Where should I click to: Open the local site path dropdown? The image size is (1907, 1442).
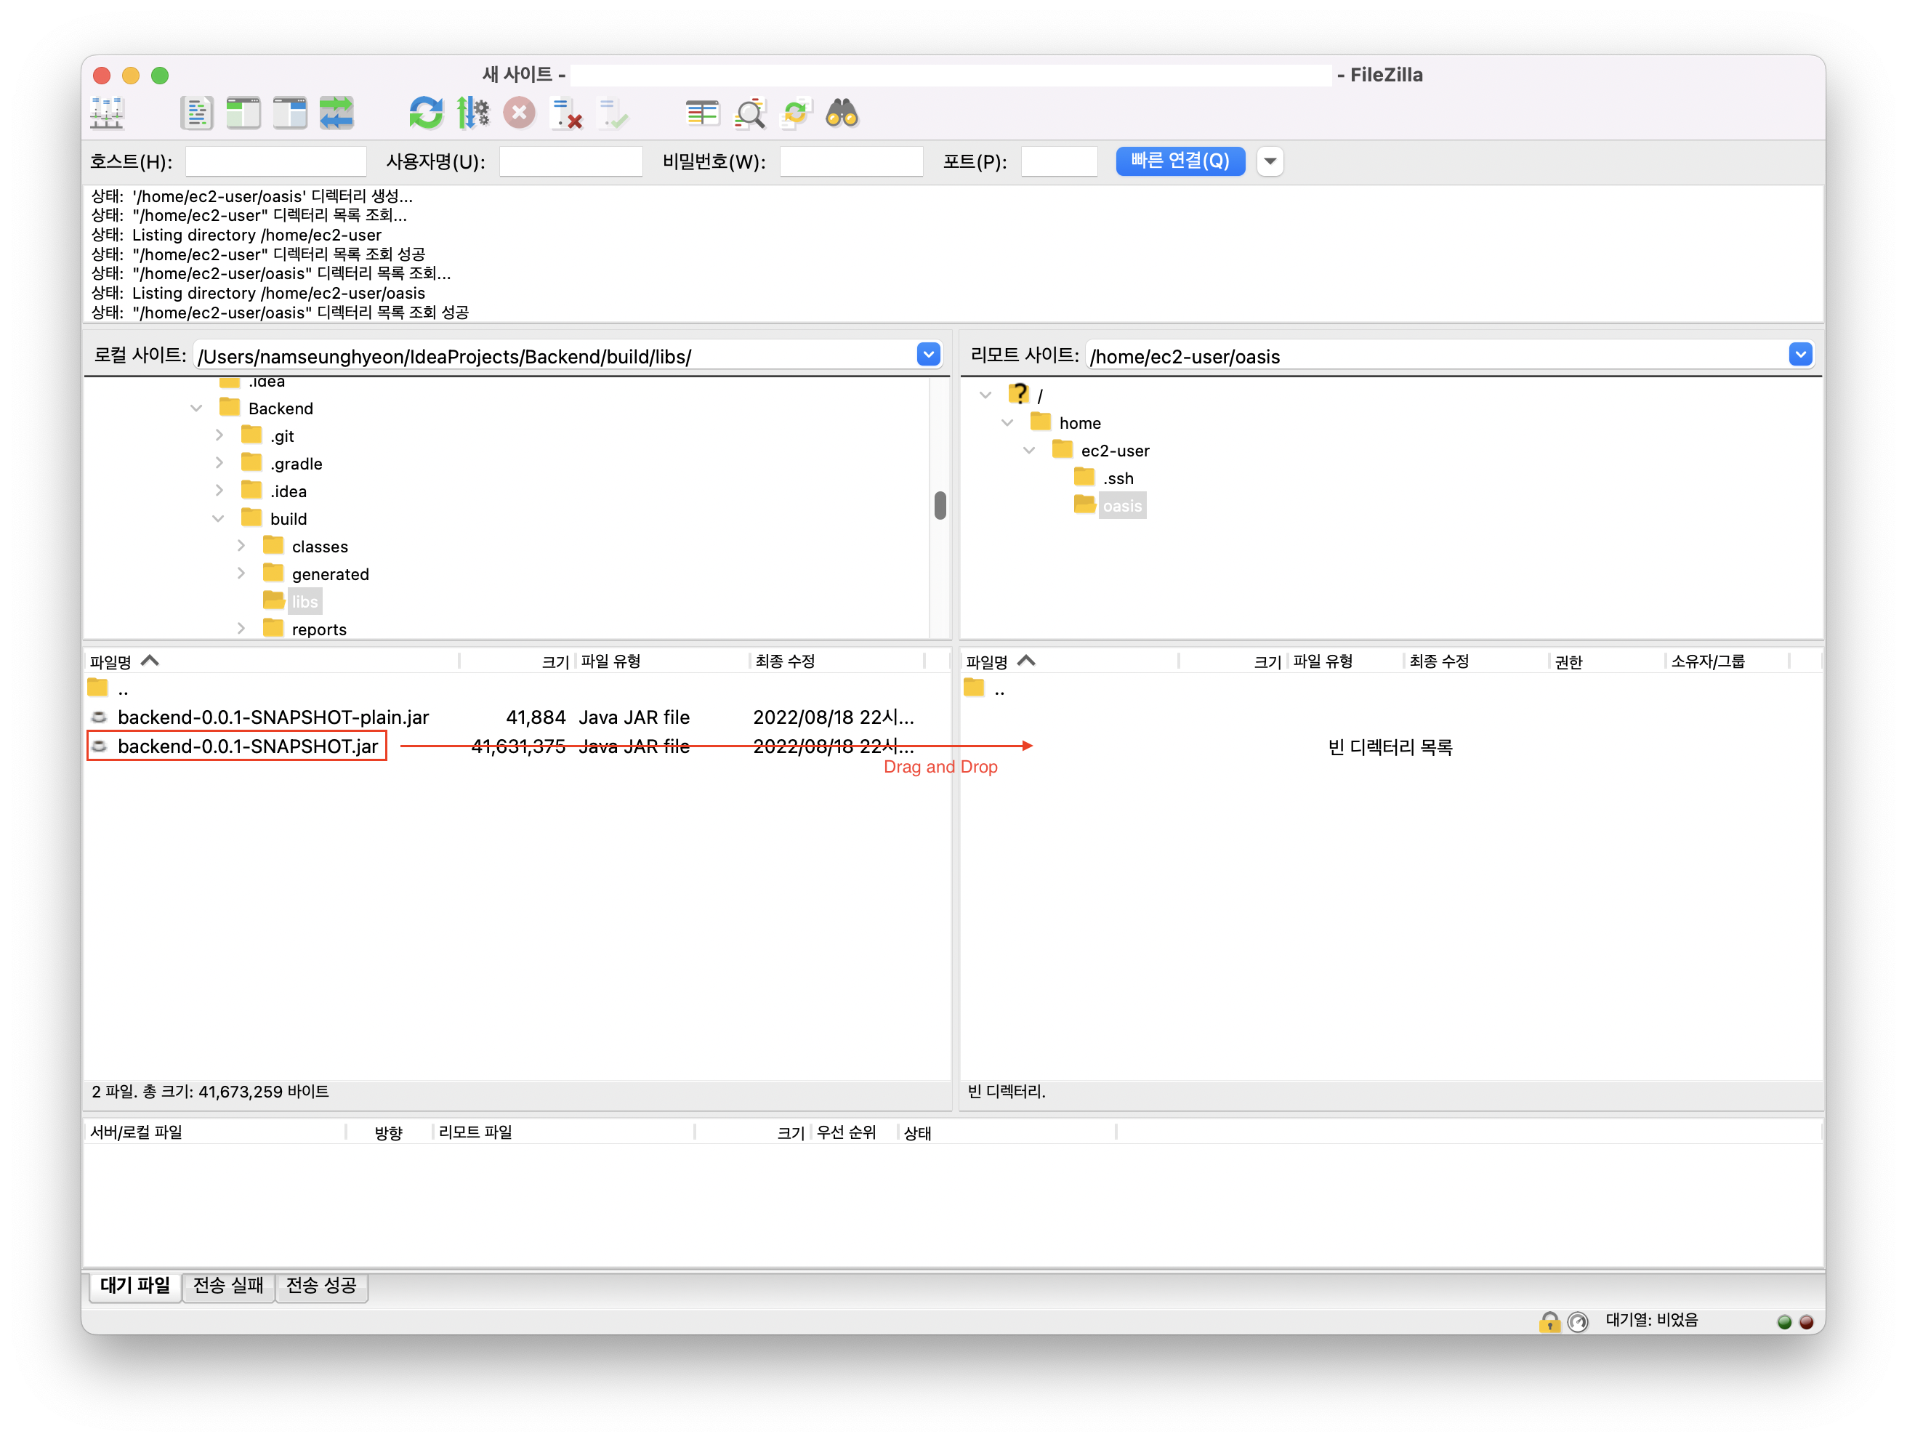pyautogui.click(x=929, y=355)
